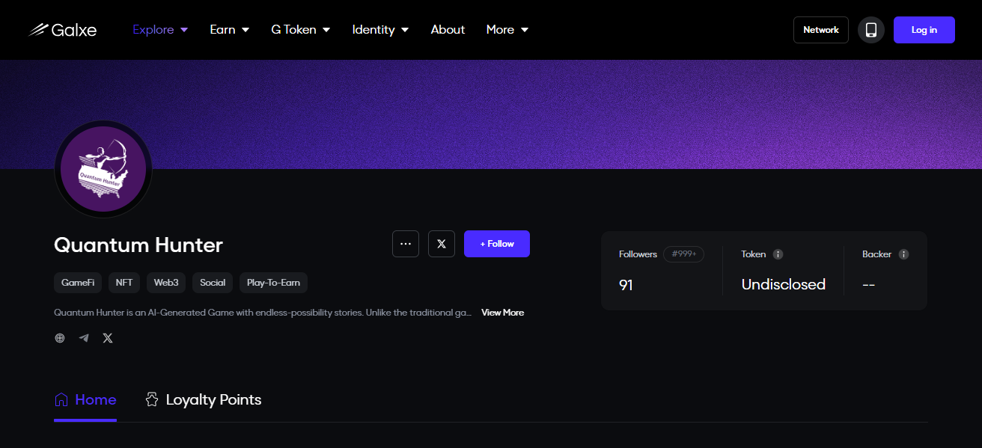The image size is (982, 448).
Task: Click the Home tab house icon
Action: [x=61, y=399]
